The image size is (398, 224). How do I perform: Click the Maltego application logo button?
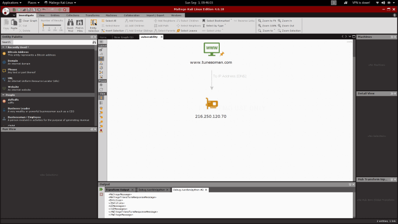click(x=6, y=11)
